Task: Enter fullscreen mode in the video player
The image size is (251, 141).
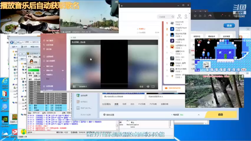Action: pyautogui.click(x=153, y=86)
